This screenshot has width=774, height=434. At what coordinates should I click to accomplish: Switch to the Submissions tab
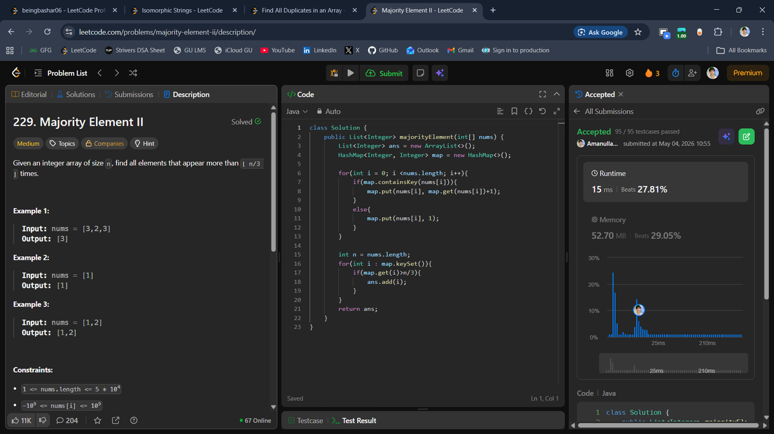tap(129, 94)
